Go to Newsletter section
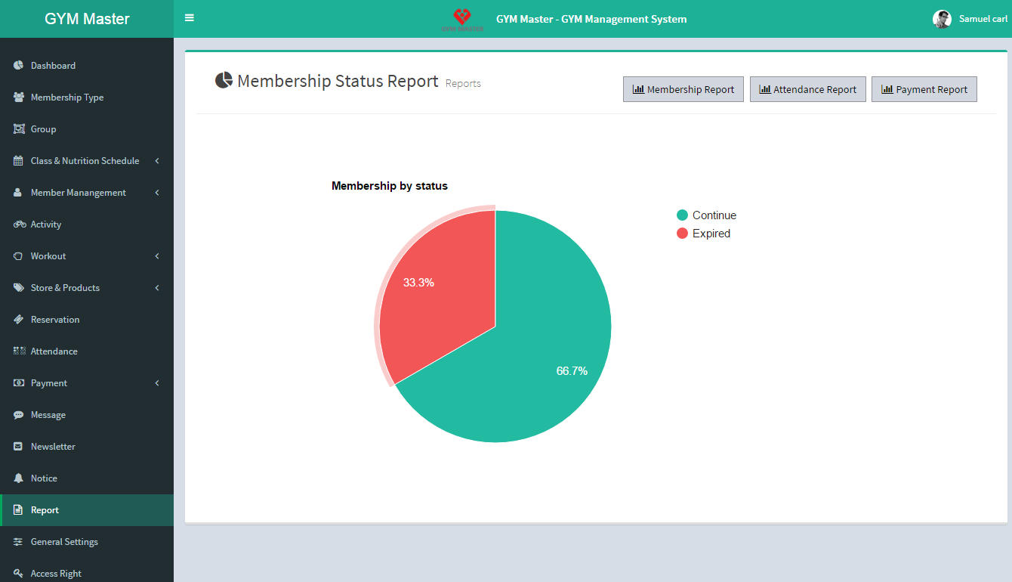 tap(87, 447)
